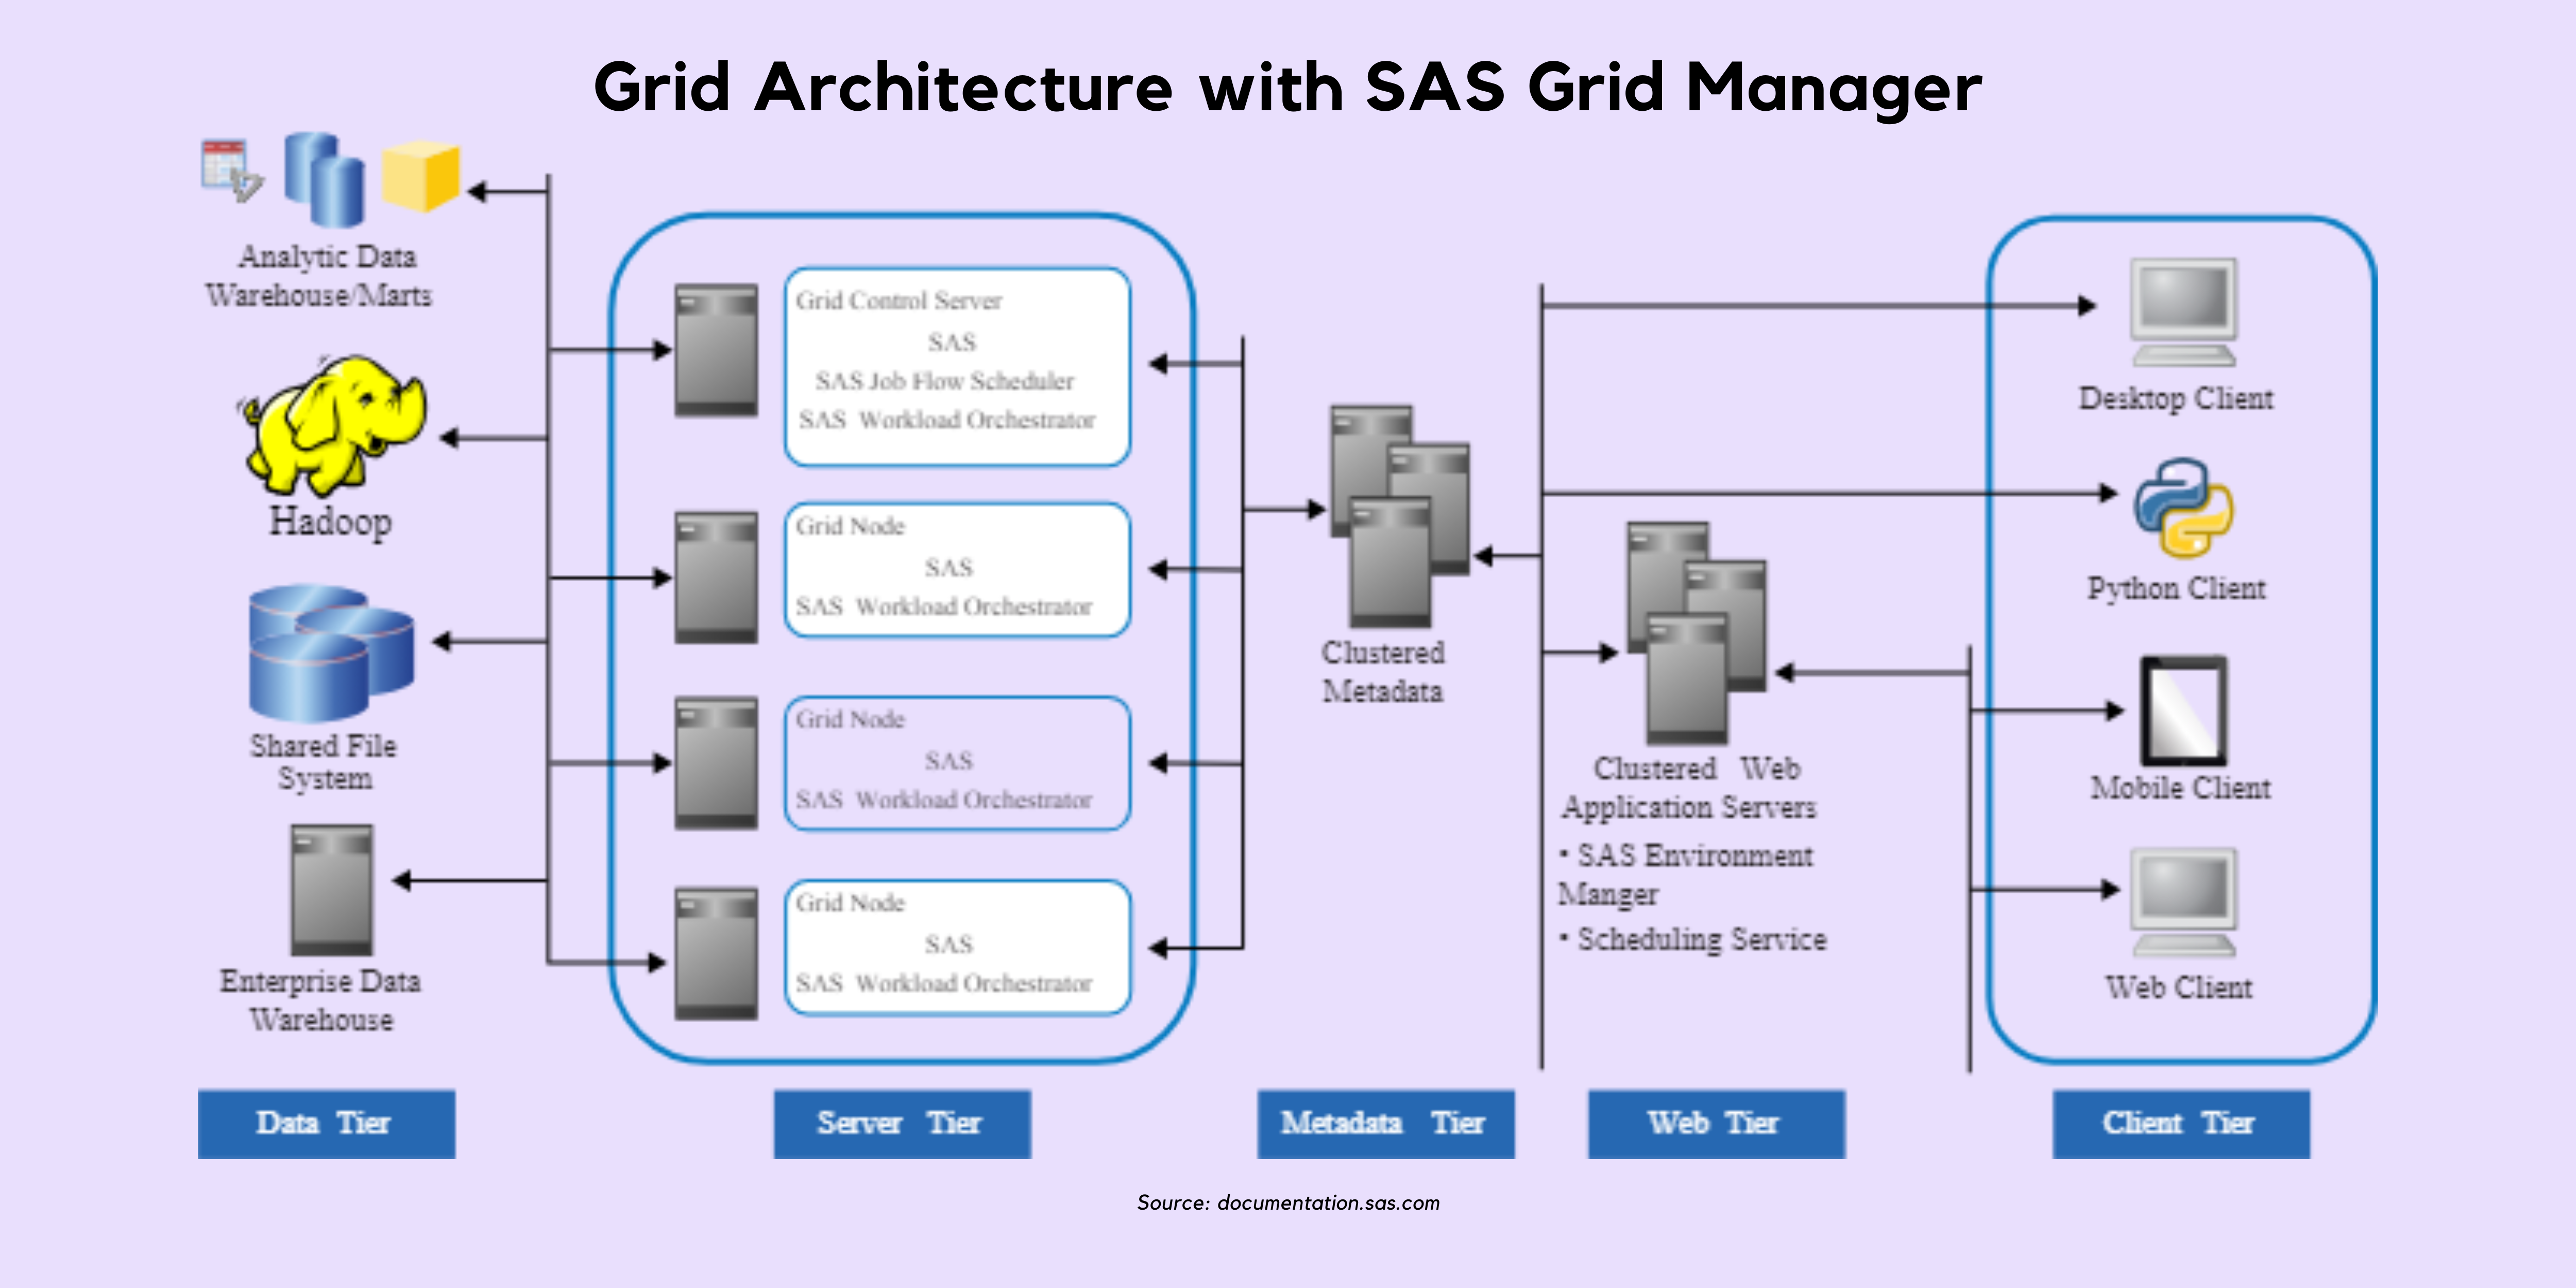Screen dimensions: 2576x1288
Task: Click the Clustered Web Application Servers stack
Action: click(x=1696, y=633)
